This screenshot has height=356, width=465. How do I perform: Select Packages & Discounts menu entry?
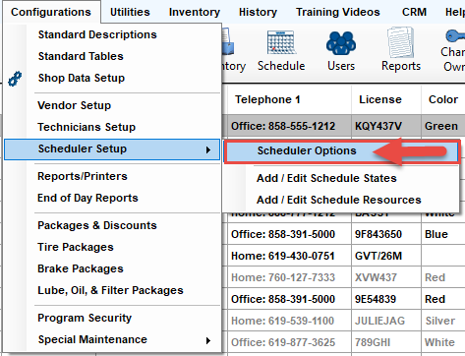tap(97, 225)
